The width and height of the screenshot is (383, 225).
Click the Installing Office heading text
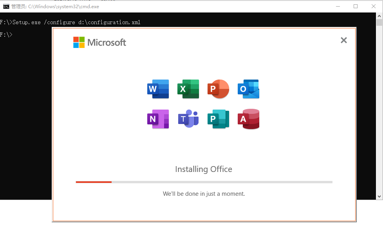(204, 169)
